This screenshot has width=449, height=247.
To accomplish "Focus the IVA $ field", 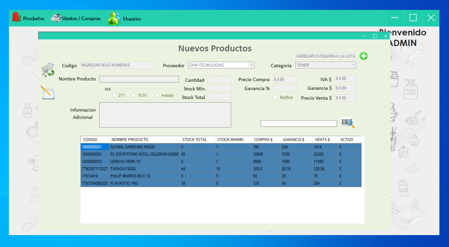I will (346, 78).
